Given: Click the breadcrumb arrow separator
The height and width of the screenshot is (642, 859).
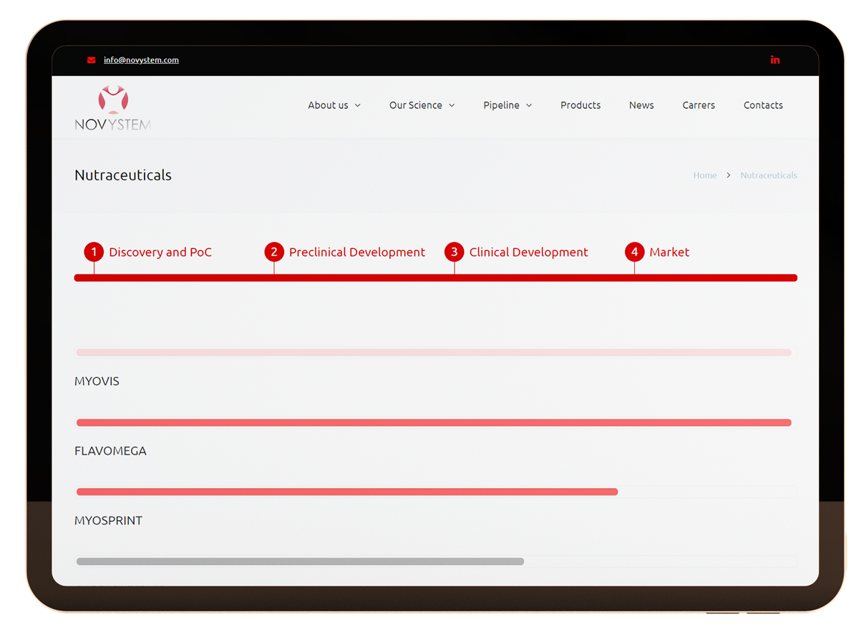Looking at the screenshot, I should pos(729,175).
